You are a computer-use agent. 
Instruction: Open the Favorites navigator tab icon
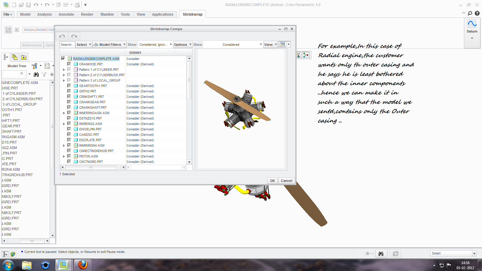(x=23, y=57)
